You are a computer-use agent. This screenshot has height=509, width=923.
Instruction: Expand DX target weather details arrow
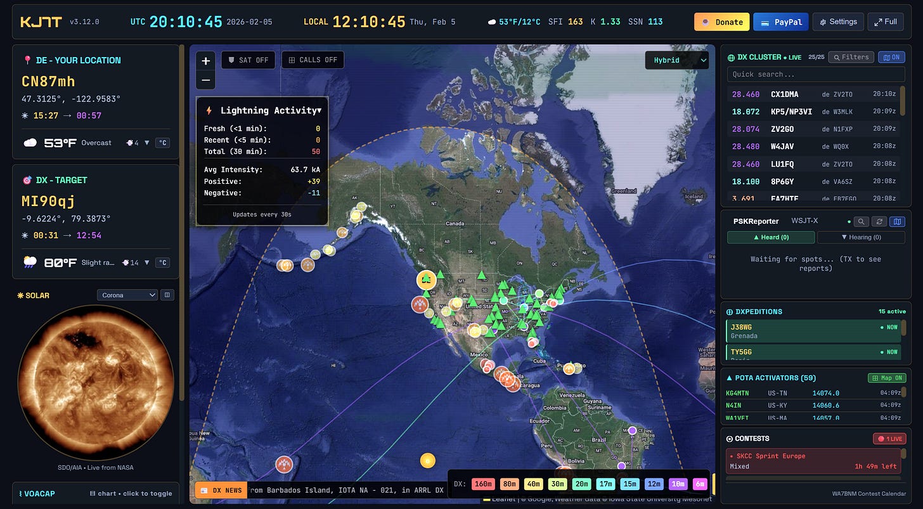point(148,262)
